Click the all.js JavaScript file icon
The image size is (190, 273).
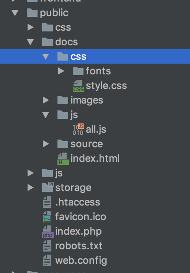pyautogui.click(x=79, y=129)
